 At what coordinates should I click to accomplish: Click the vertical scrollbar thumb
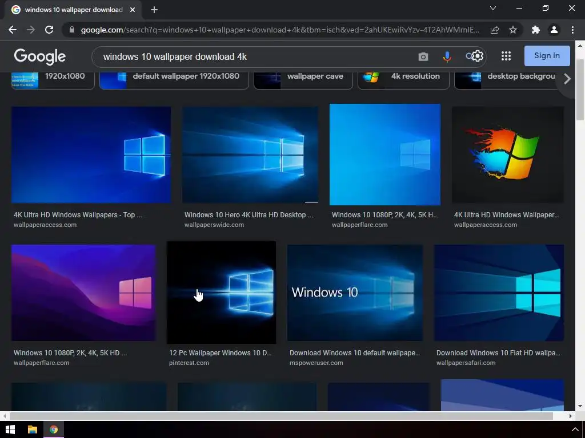coord(580,90)
